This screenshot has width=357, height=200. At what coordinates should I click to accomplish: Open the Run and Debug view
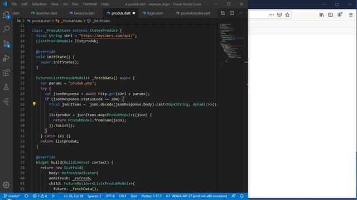[x=6, y=58]
